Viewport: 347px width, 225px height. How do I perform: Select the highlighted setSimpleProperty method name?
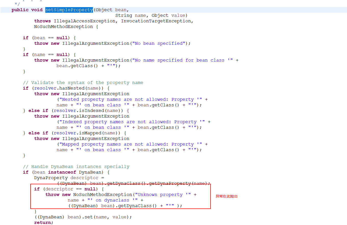69,10
